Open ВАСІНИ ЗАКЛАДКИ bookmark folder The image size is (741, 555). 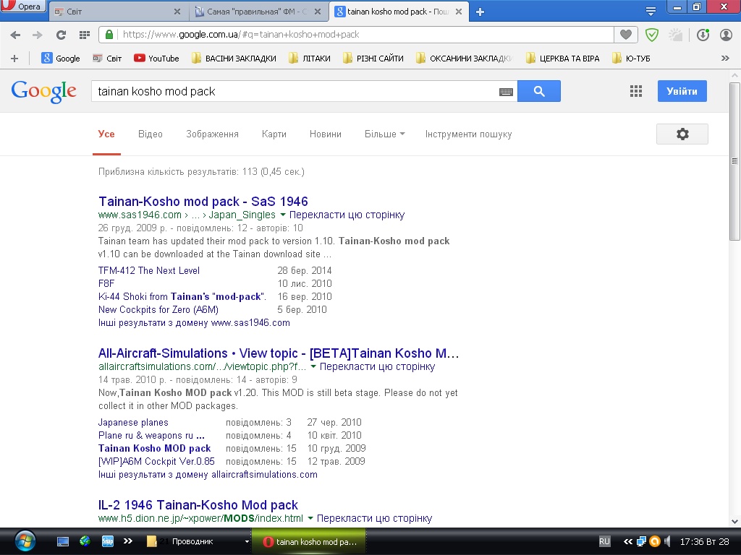(x=234, y=59)
